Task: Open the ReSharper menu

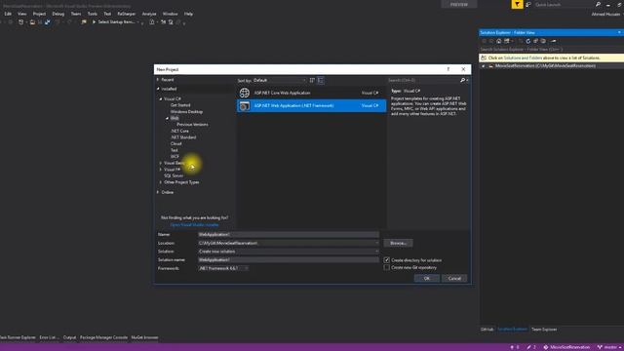Action: [127, 14]
